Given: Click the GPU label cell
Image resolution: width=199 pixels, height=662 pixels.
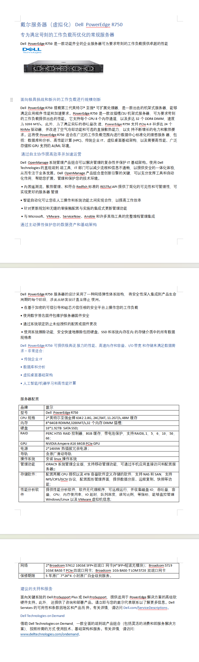Looking at the screenshot, I should point(31,444).
